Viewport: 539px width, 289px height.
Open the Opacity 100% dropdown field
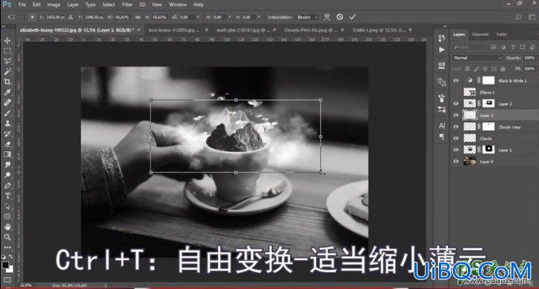click(529, 58)
